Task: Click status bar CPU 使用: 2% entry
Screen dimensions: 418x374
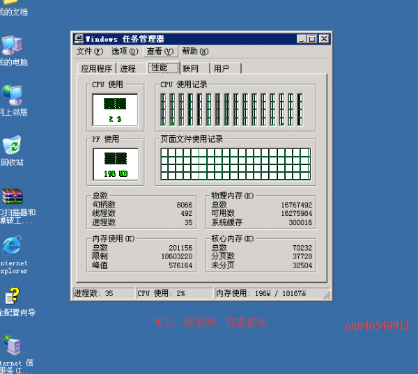Action: (x=175, y=293)
